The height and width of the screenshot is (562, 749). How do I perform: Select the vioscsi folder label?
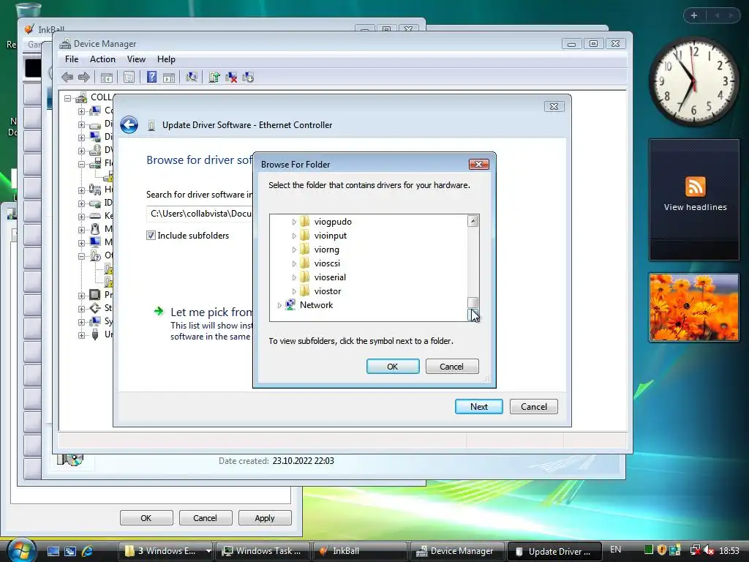click(x=327, y=263)
